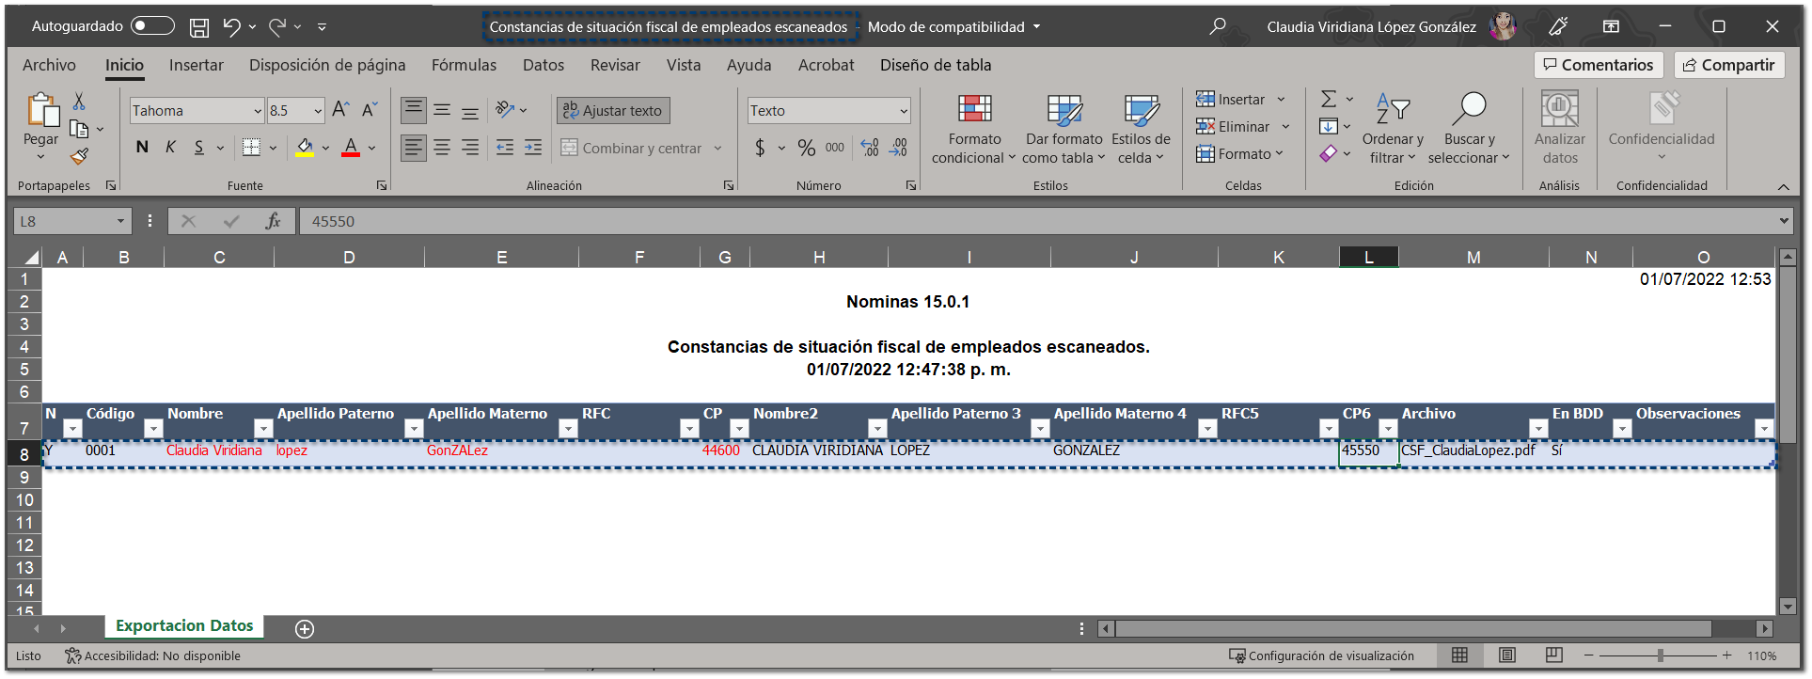1812x679 pixels.
Task: Apply the red font color
Action: (351, 148)
